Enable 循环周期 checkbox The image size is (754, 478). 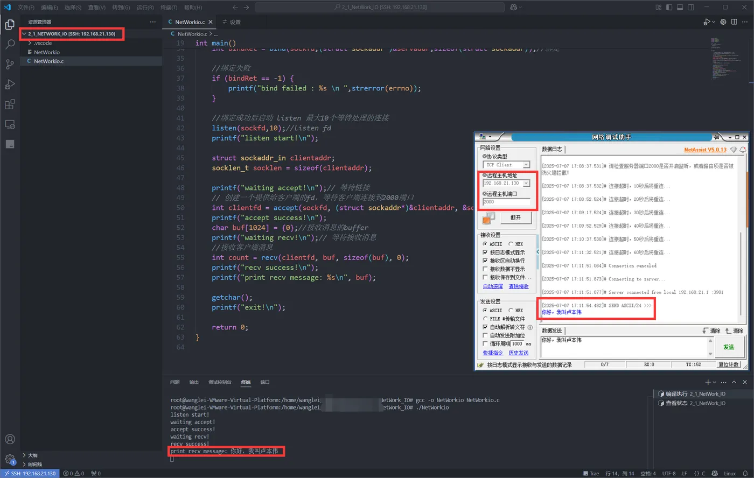coord(485,343)
